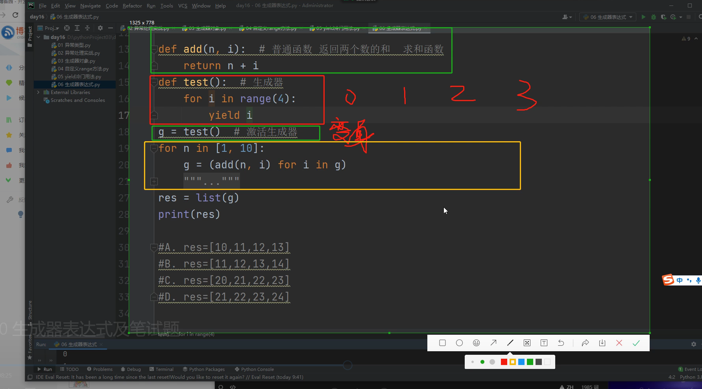Open the profiler options dropdown arrow

pos(681,17)
